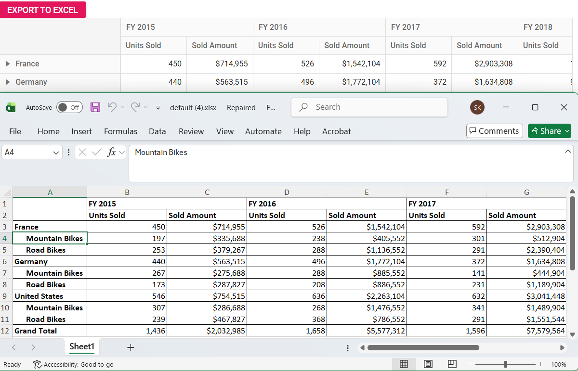Adjust the zoom slider in status bar
The height and width of the screenshot is (371, 578).
505,364
